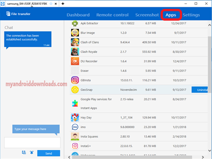Open the File transfer icon
The image size is (212, 159).
coord(8,14)
